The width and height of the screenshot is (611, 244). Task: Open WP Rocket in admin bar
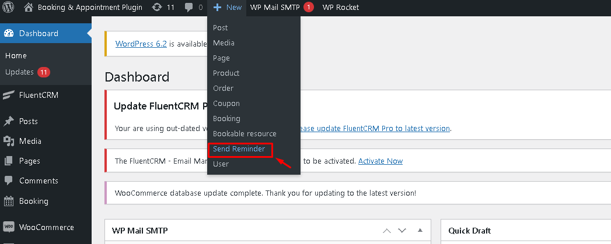pos(341,7)
